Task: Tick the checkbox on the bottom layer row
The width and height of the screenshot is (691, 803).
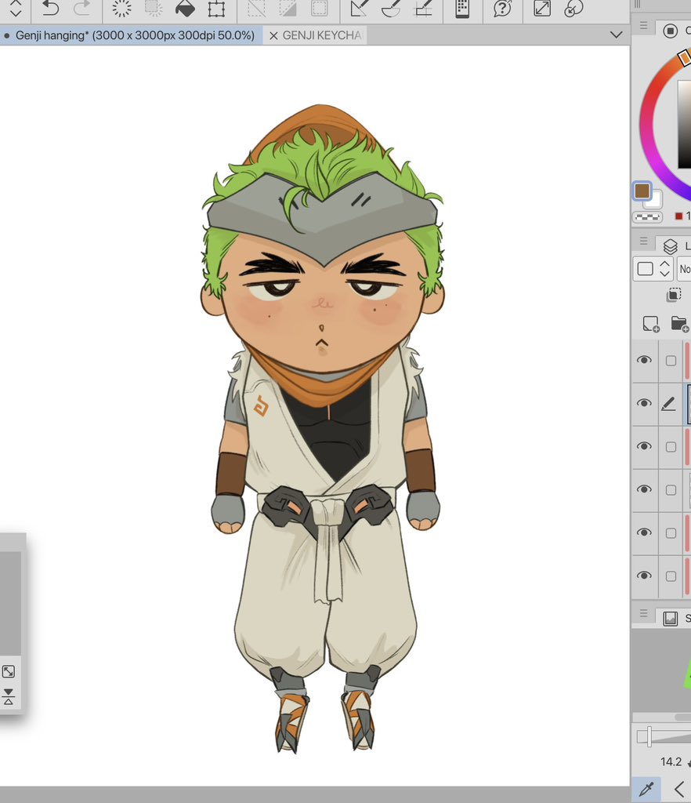Action: click(x=671, y=576)
